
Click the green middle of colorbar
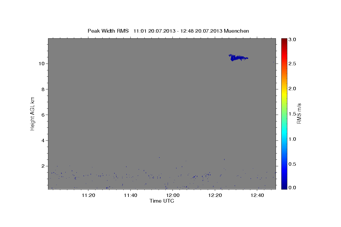coord(284,113)
